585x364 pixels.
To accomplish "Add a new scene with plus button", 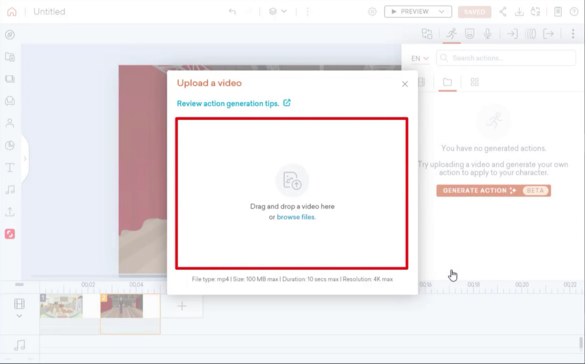I will click(182, 306).
